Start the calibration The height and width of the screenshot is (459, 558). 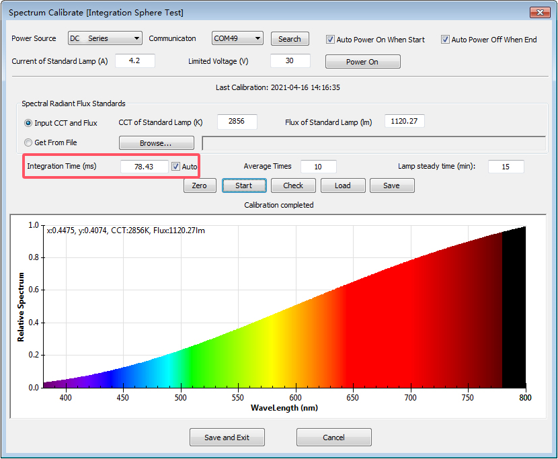click(x=244, y=185)
